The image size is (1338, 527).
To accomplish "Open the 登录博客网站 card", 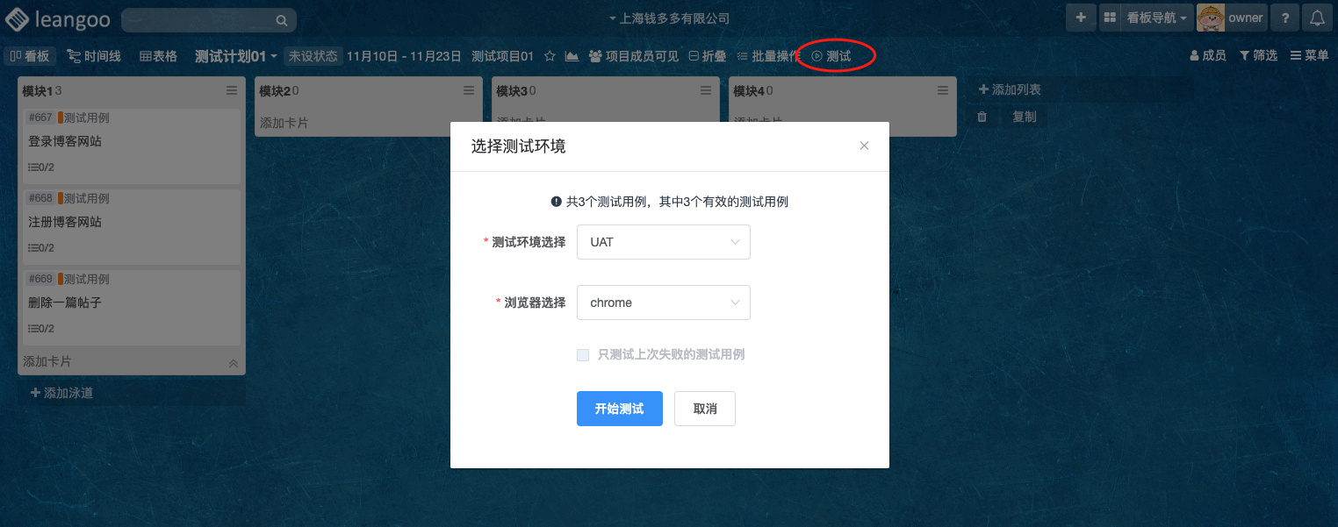I will [132, 146].
